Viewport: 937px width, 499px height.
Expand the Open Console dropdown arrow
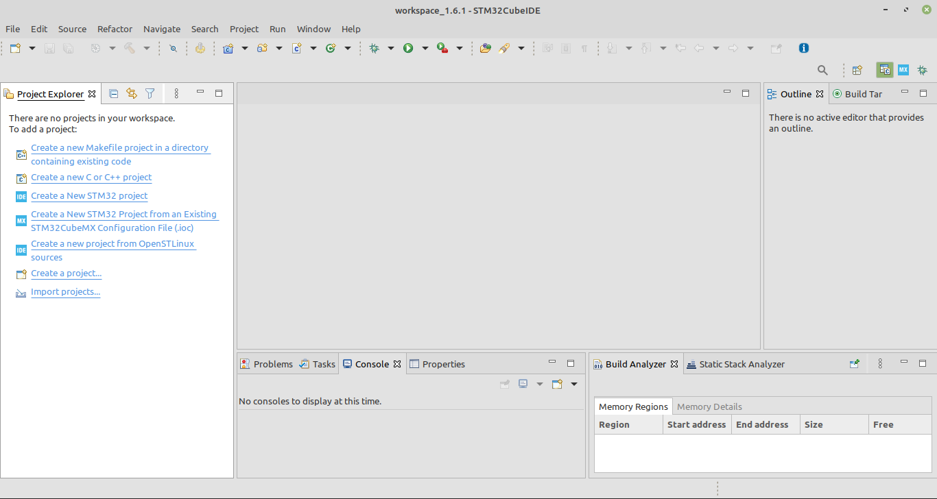point(573,384)
